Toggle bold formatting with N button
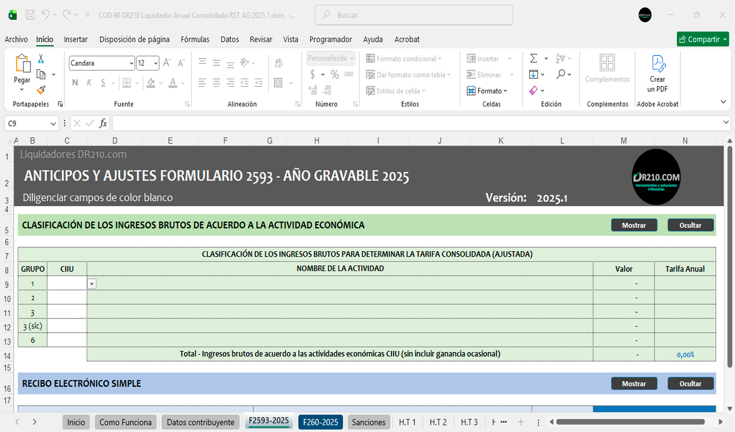 [75, 83]
